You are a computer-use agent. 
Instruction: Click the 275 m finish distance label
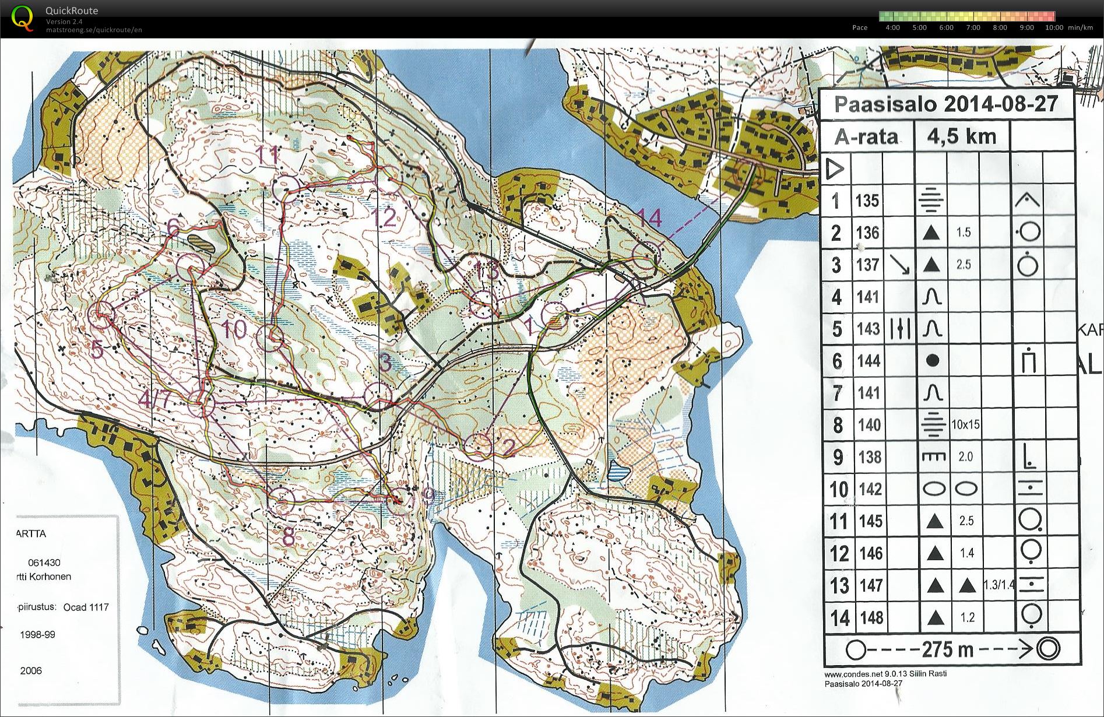click(947, 649)
